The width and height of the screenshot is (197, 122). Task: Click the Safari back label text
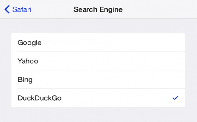22,9
